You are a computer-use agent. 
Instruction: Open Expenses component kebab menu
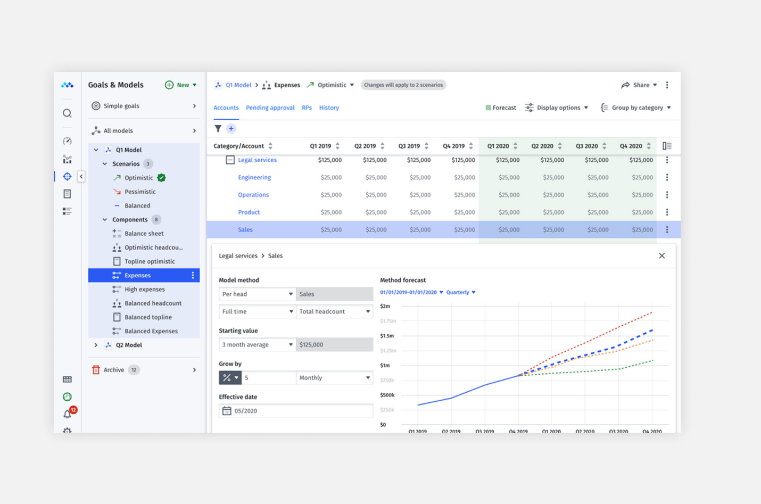tap(193, 275)
